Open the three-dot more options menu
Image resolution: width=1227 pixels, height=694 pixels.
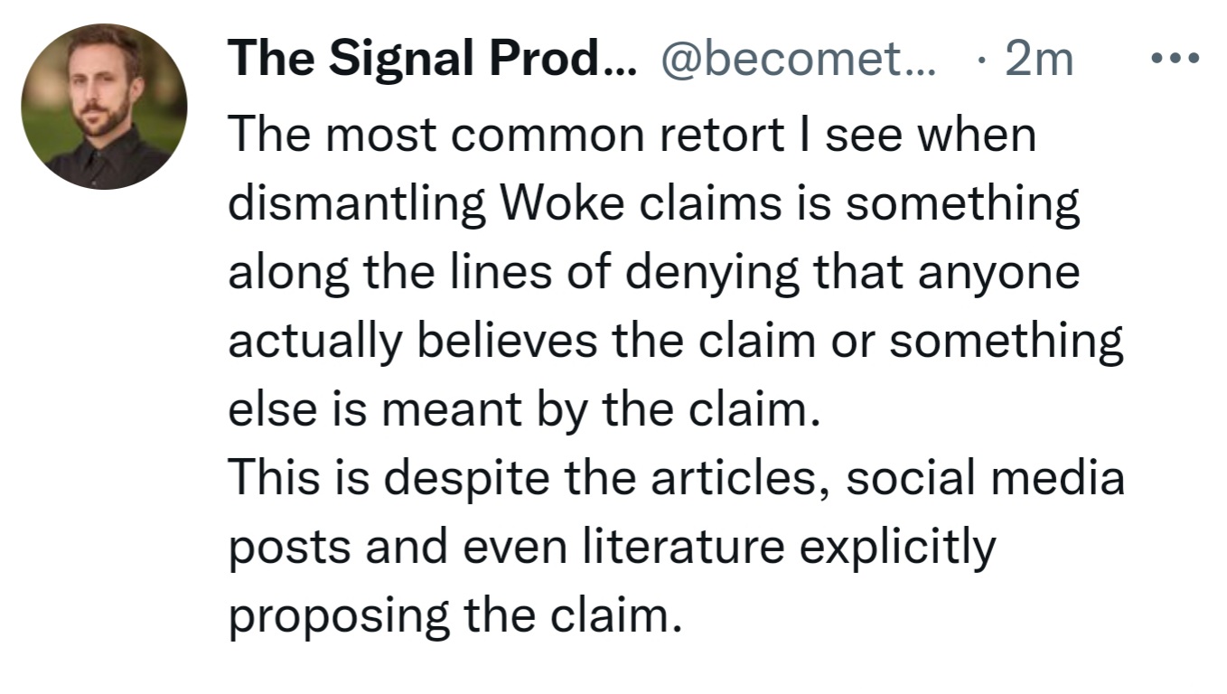(1175, 60)
